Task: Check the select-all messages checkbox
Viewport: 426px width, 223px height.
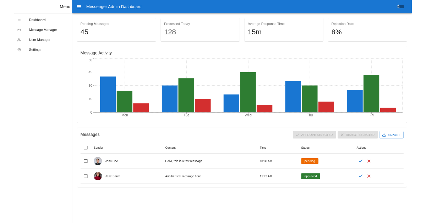Action: [x=86, y=148]
